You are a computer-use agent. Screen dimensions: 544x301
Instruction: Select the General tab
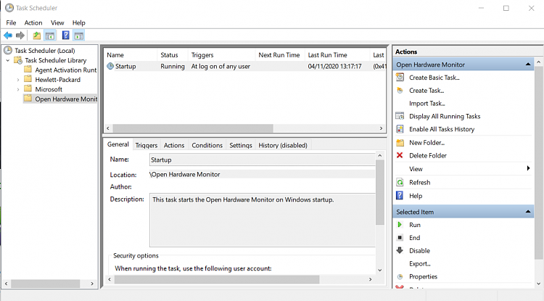(118, 144)
